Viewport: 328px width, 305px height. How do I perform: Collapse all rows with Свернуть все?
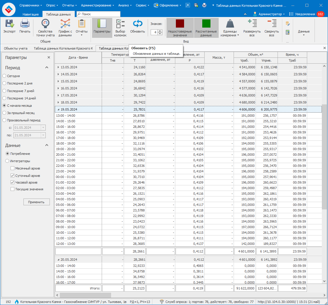pos(271,28)
